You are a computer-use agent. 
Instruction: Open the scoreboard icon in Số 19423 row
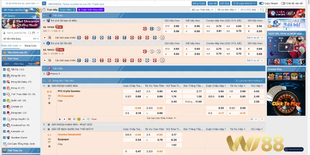(x=50, y=60)
